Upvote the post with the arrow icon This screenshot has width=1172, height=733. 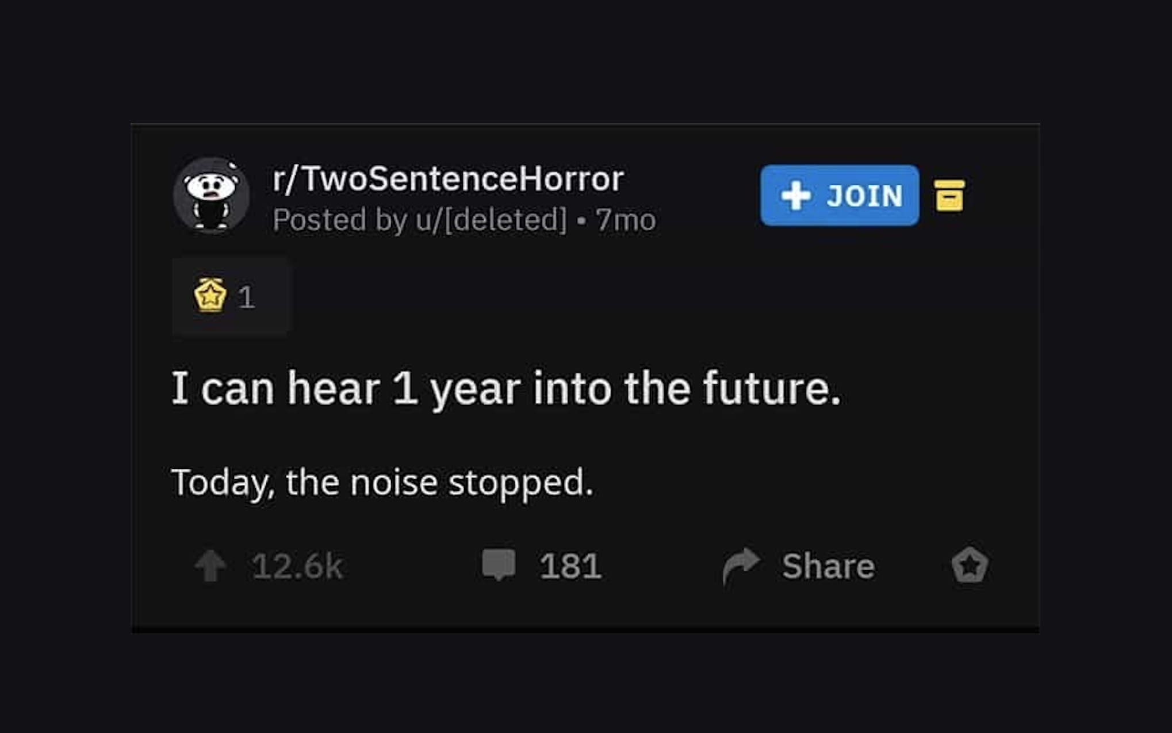point(210,566)
